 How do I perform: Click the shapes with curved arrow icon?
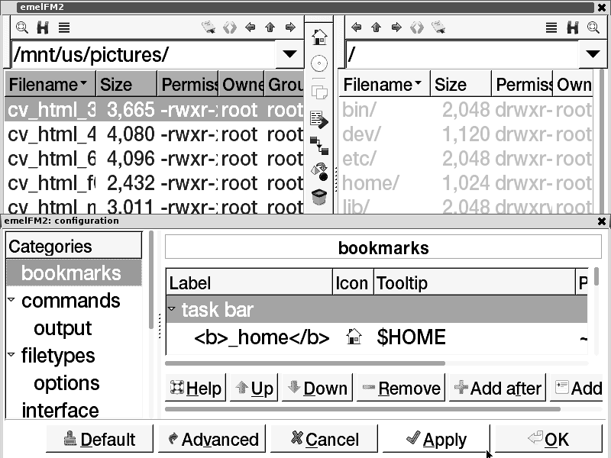coord(319,172)
